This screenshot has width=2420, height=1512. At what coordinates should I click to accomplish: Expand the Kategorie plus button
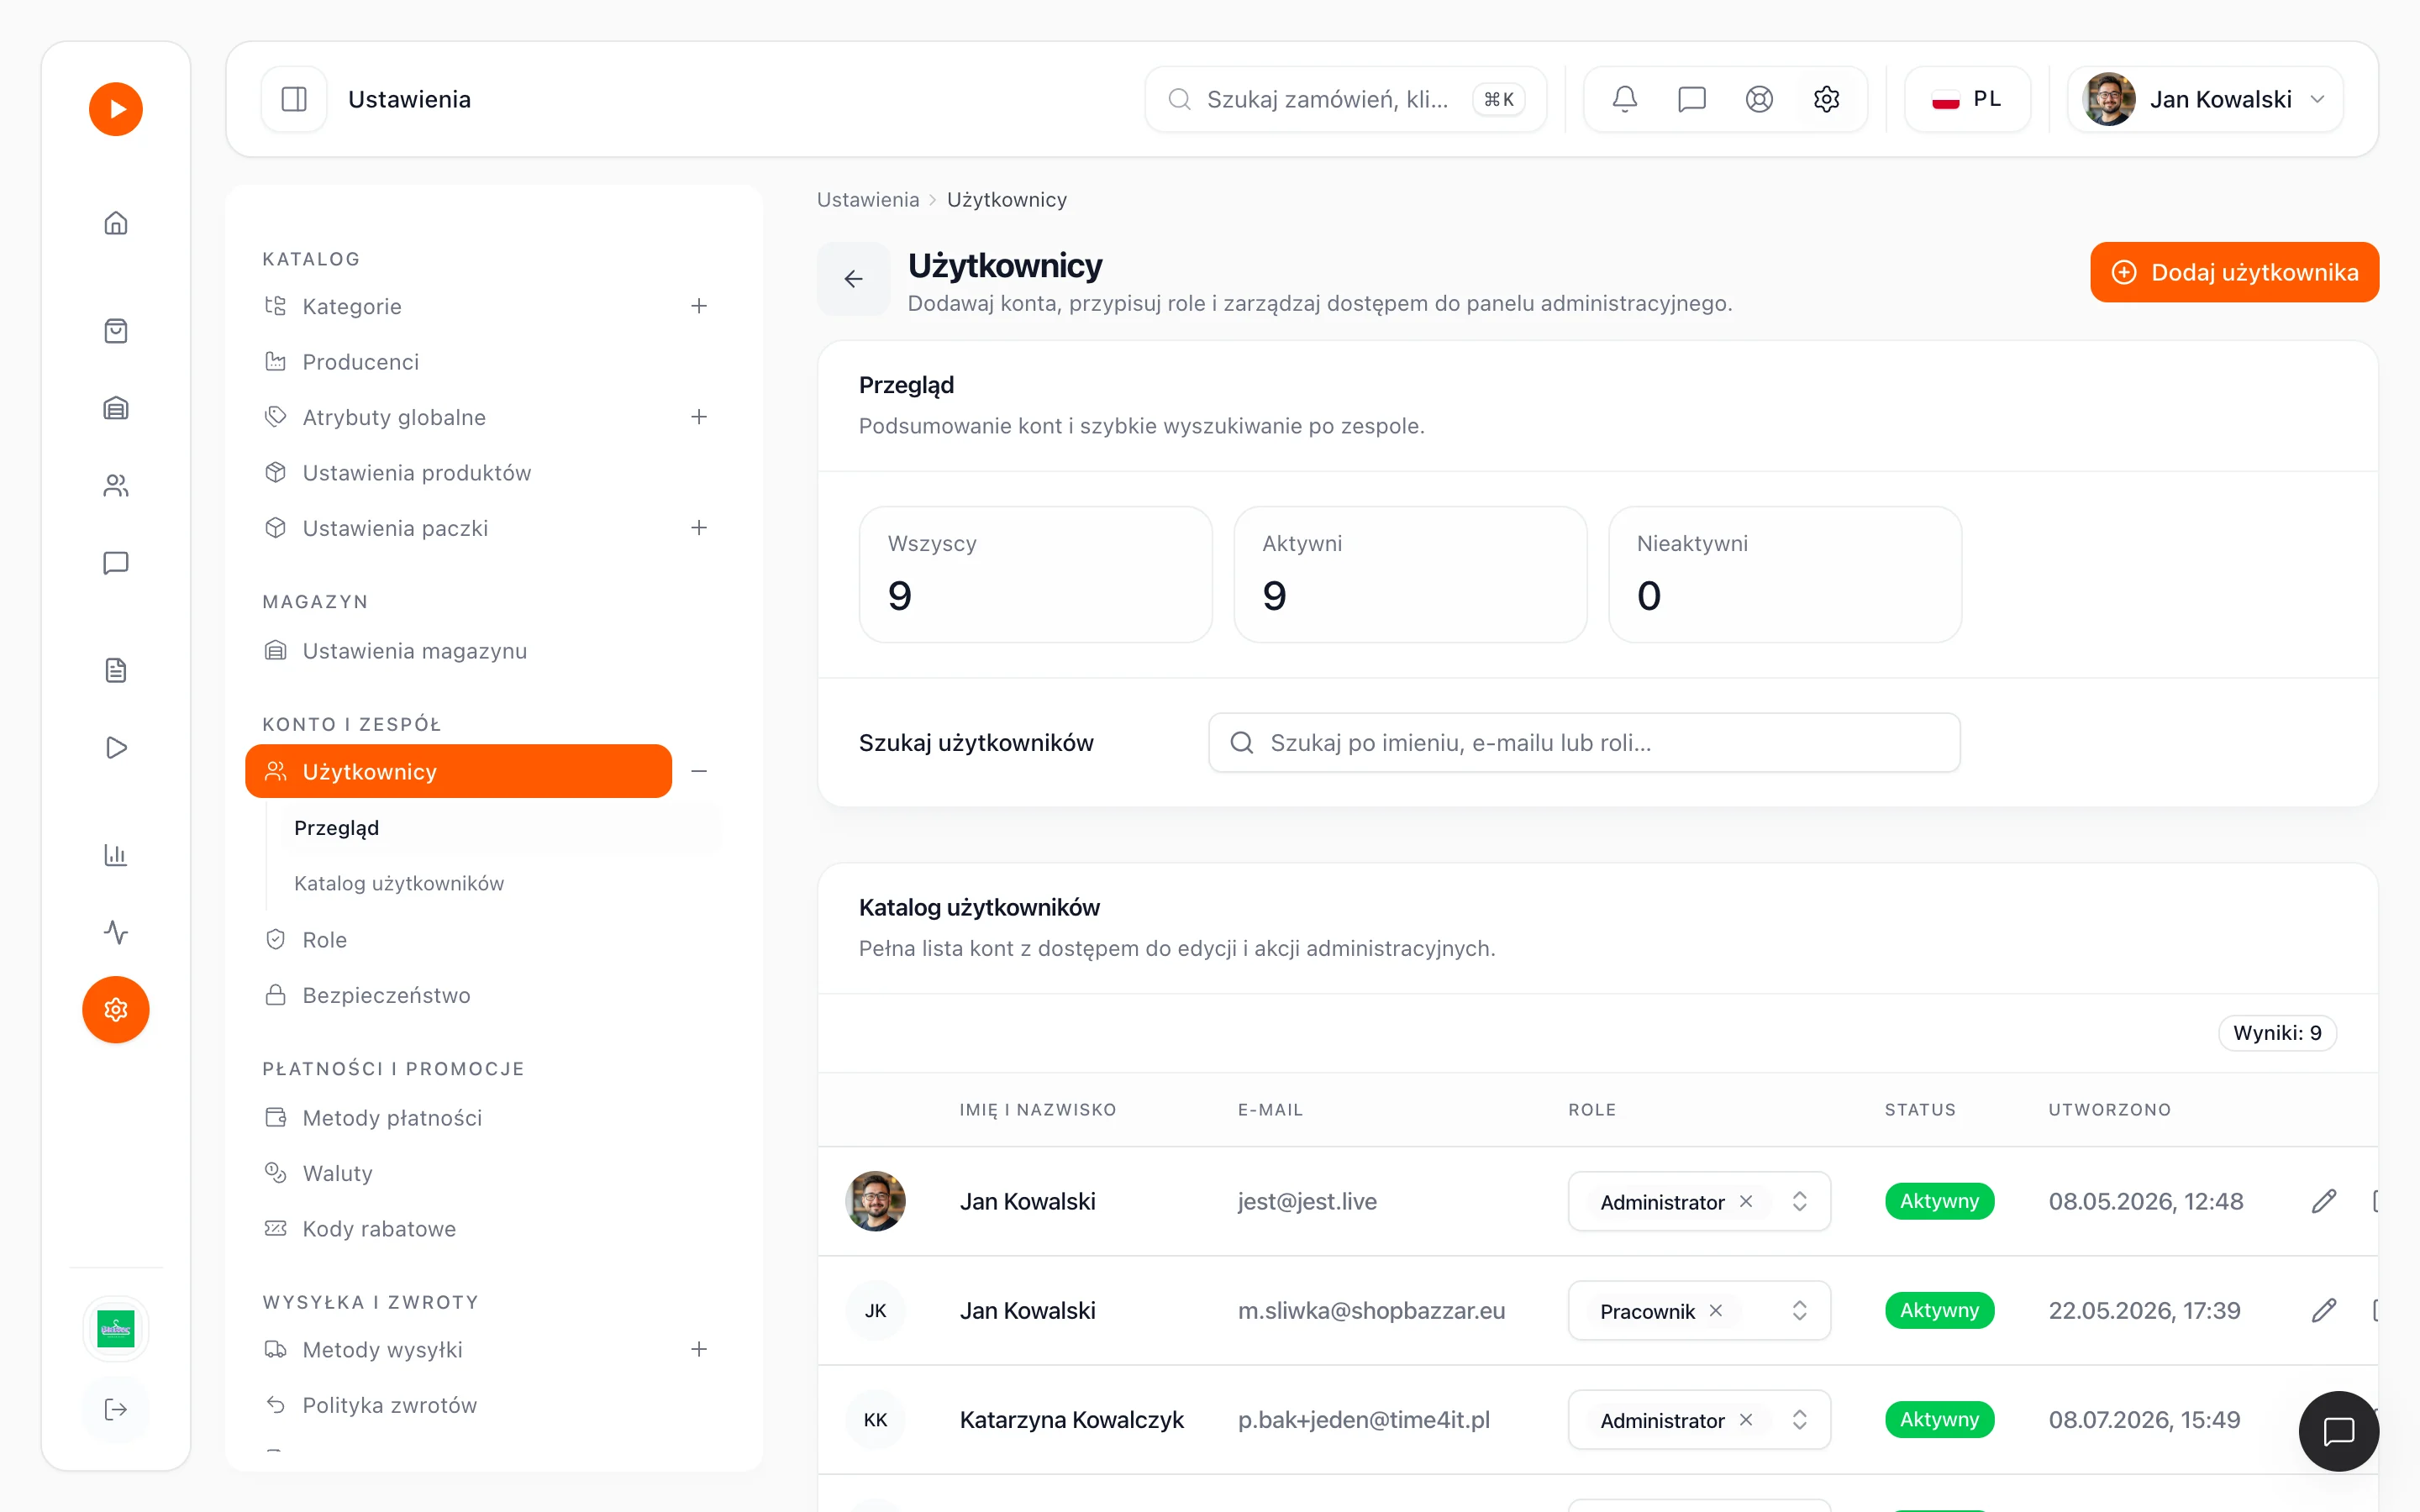[x=699, y=306]
